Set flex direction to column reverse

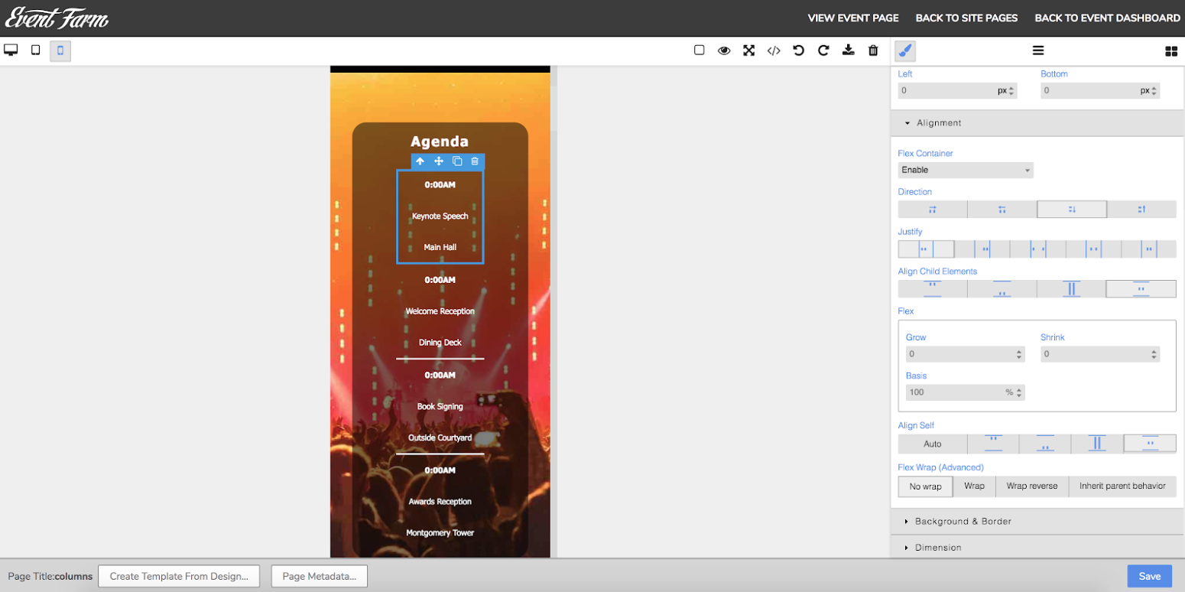[1141, 210]
